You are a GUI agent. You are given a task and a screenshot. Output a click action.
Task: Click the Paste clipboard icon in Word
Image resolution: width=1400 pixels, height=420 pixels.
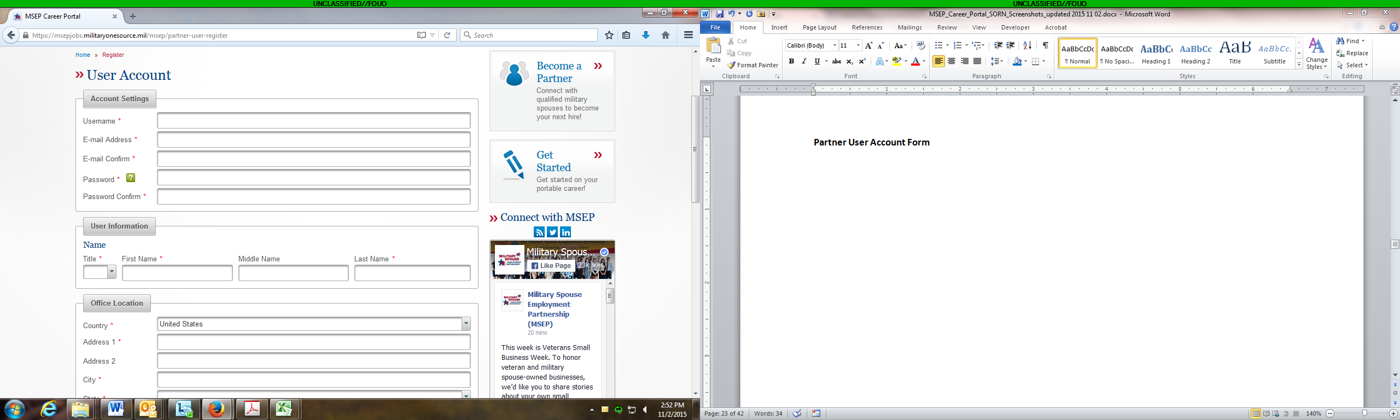[713, 46]
